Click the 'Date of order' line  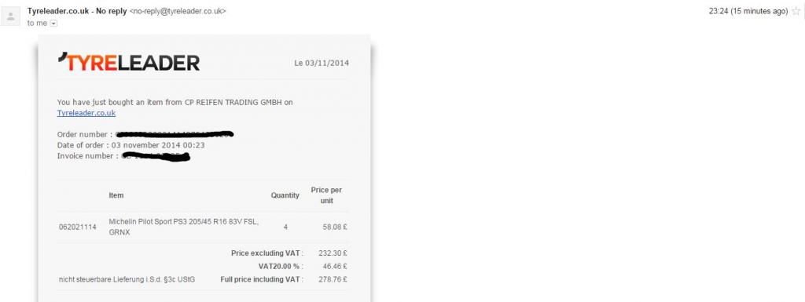click(131, 145)
